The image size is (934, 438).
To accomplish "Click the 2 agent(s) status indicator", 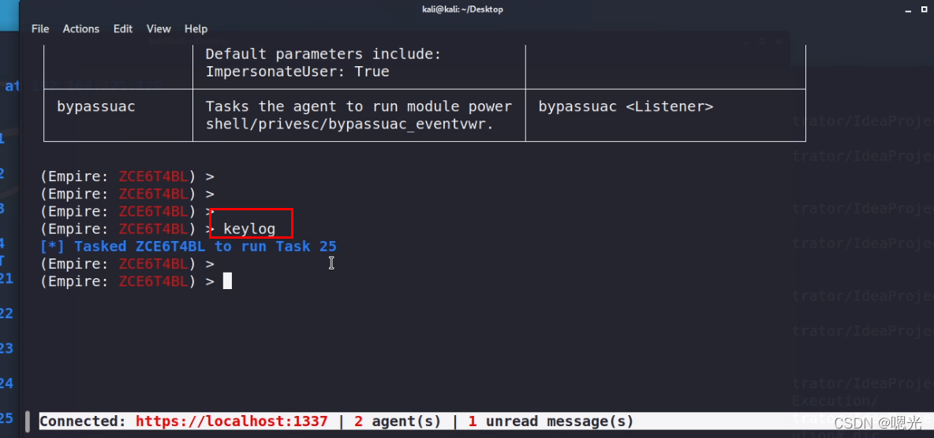I will coord(398,421).
